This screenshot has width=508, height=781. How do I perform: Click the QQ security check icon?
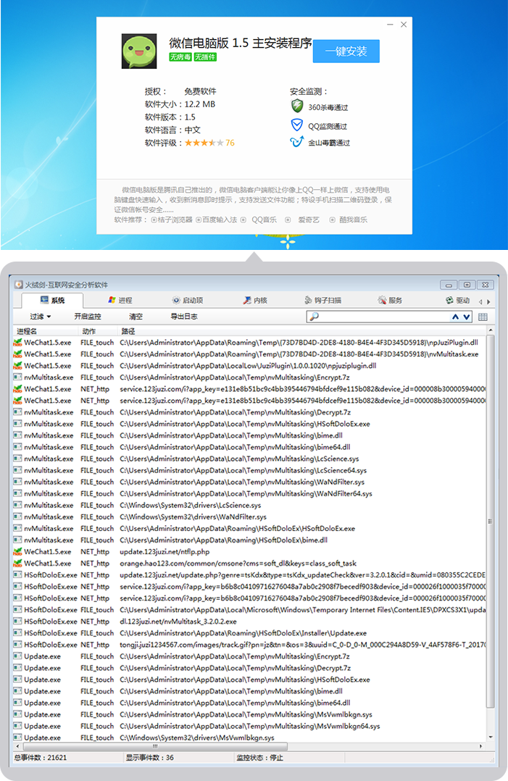pyautogui.click(x=296, y=125)
